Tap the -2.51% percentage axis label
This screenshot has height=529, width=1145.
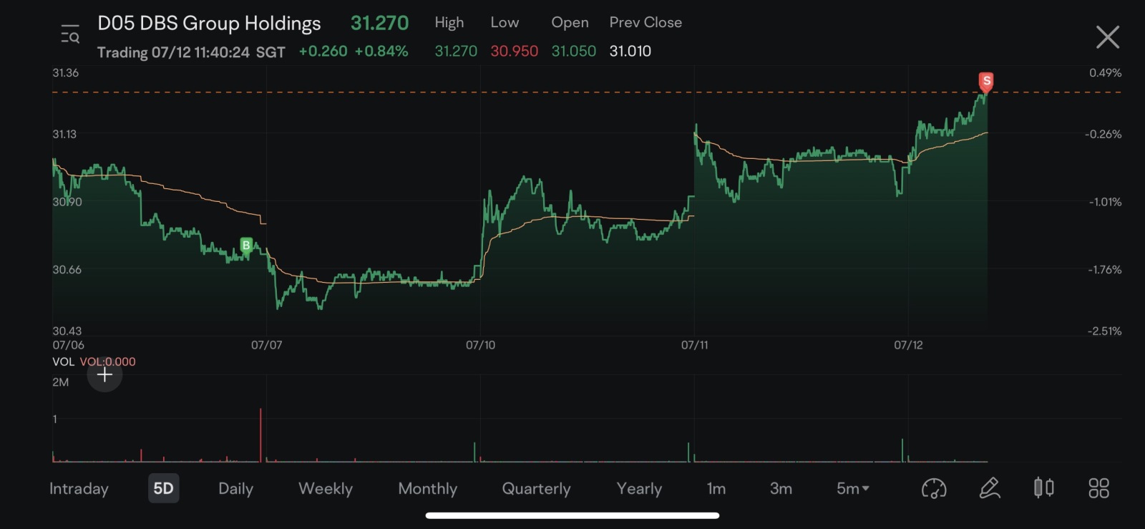tap(1104, 331)
